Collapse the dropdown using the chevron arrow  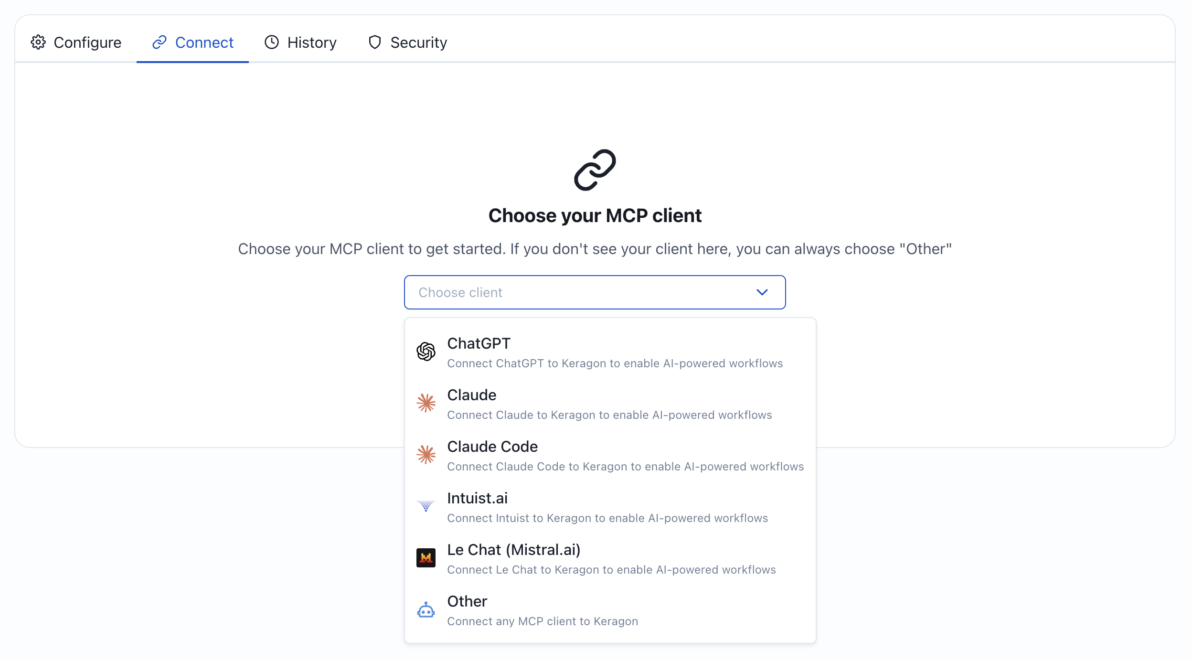[x=762, y=292]
